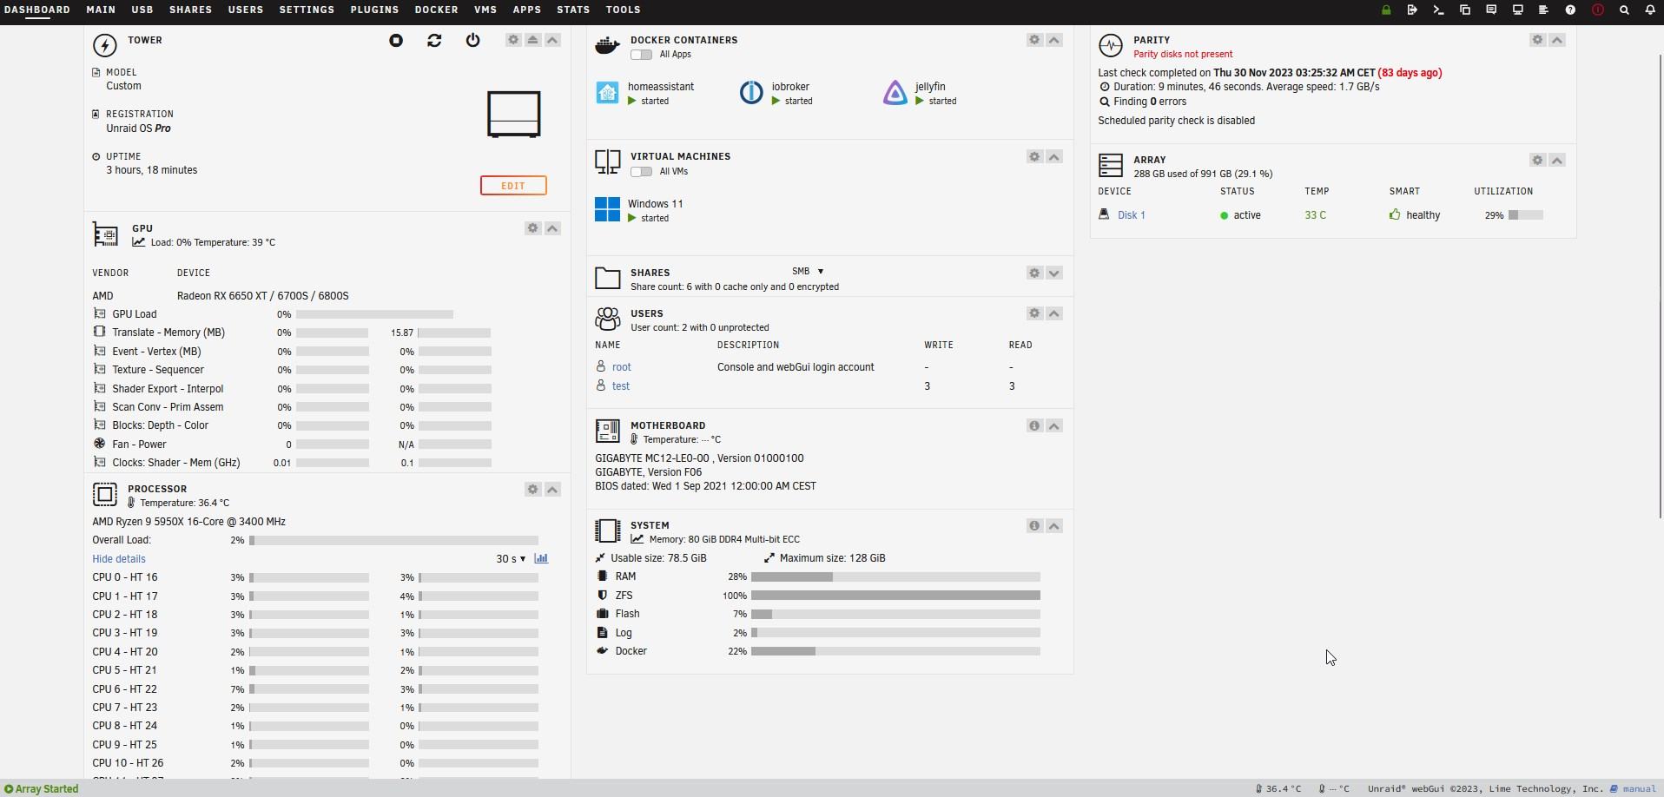Click the help question mark icon
Viewport: 1664px width, 797px height.
(1570, 10)
